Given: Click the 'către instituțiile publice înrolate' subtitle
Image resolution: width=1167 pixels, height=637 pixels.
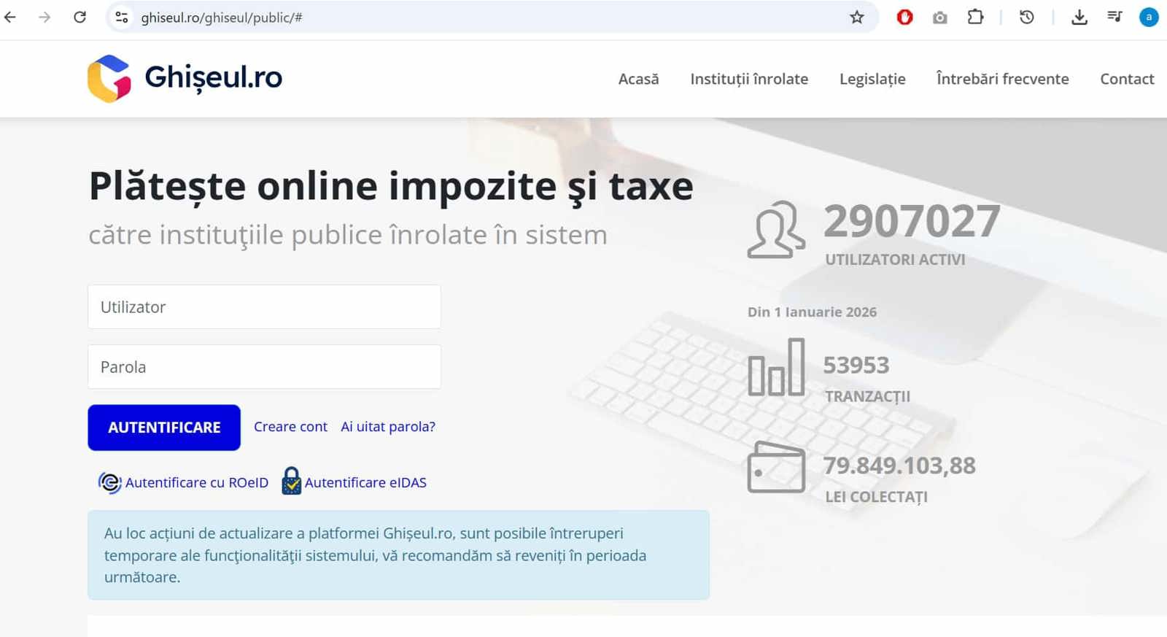Looking at the screenshot, I should pos(348,235).
